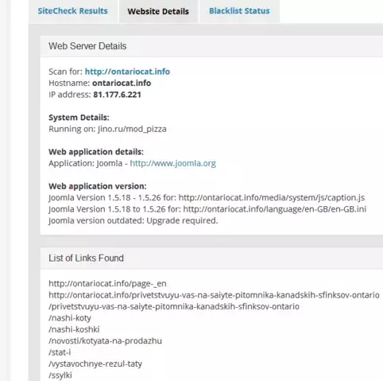
Task: Click the /novosti/kotyata-na-prodazhu entry
Action: point(105,340)
